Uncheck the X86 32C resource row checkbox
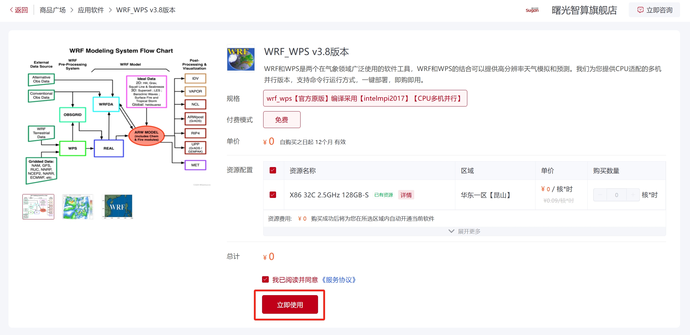Viewport: 690px width, 335px height. point(273,195)
